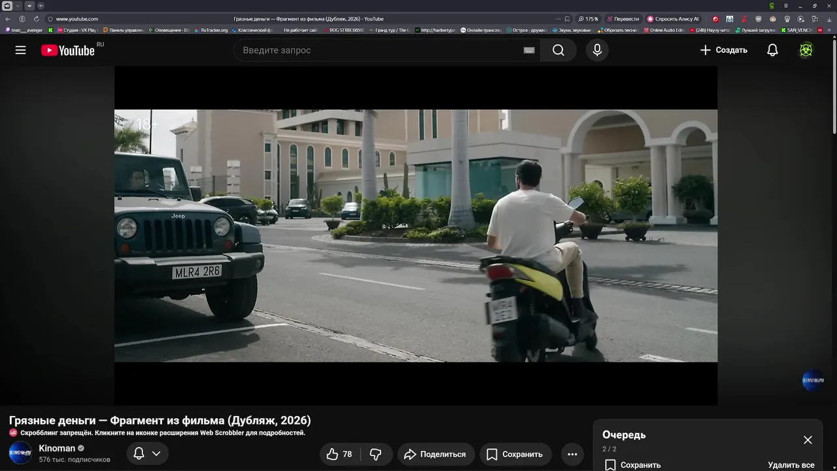Select the first pinned browser tab
This screenshot has height=471, width=837.
coord(7,6)
